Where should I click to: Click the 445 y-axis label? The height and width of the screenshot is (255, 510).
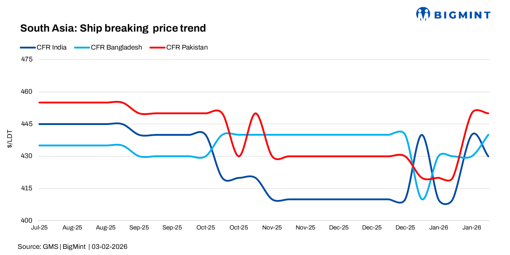pos(27,124)
